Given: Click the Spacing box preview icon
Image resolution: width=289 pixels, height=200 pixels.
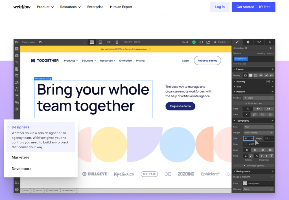Looking at the screenshot, I should (x=268, y=82).
